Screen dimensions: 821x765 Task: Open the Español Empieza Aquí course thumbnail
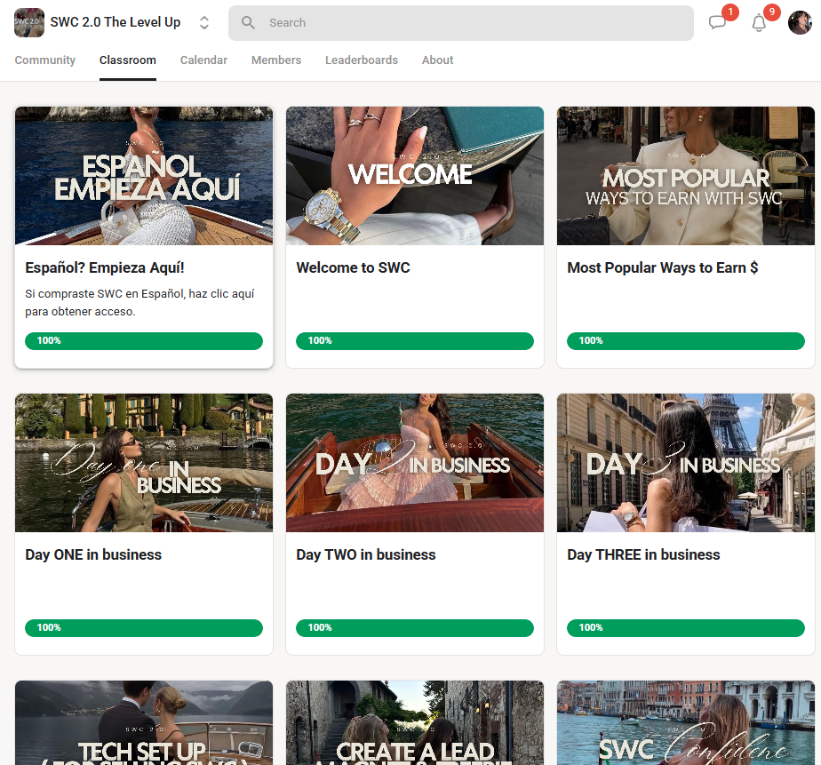pyautogui.click(x=144, y=176)
